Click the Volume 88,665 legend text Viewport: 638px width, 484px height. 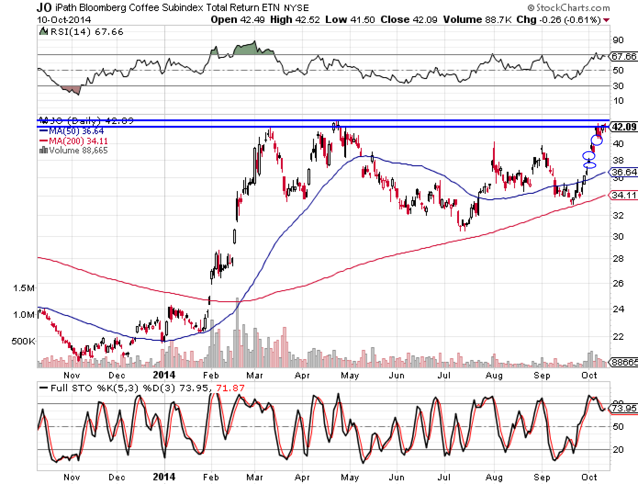[78, 150]
